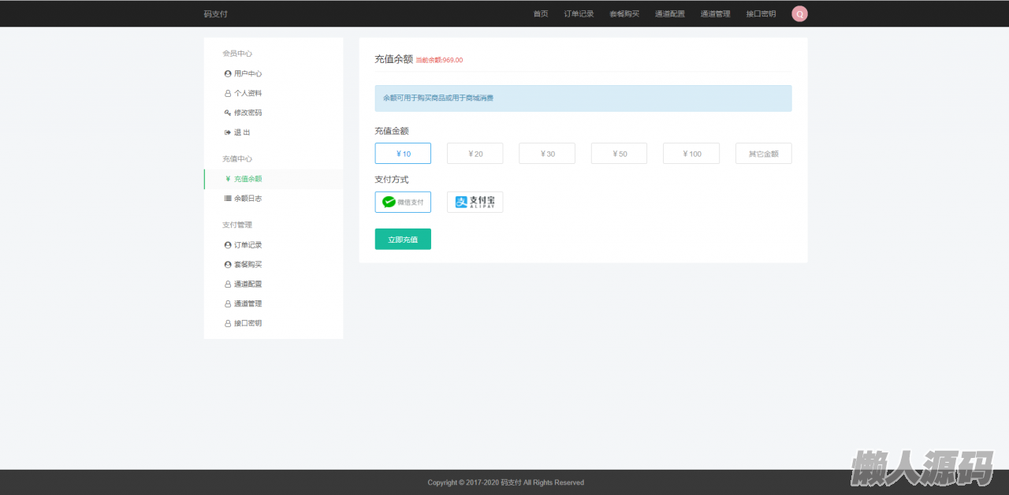Click the user icon beside 用户中心
The width and height of the screenshot is (1009, 495).
228,74
